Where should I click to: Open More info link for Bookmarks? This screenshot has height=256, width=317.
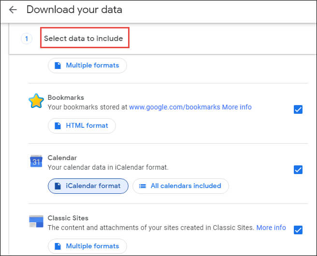click(237, 107)
